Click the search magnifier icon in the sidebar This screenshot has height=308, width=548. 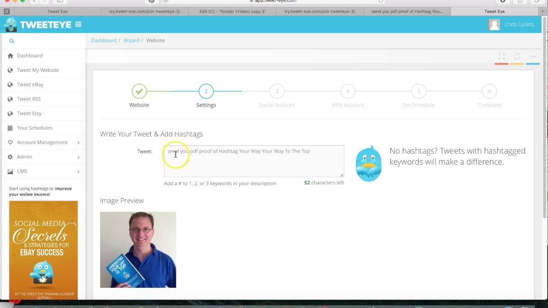[x=12, y=41]
